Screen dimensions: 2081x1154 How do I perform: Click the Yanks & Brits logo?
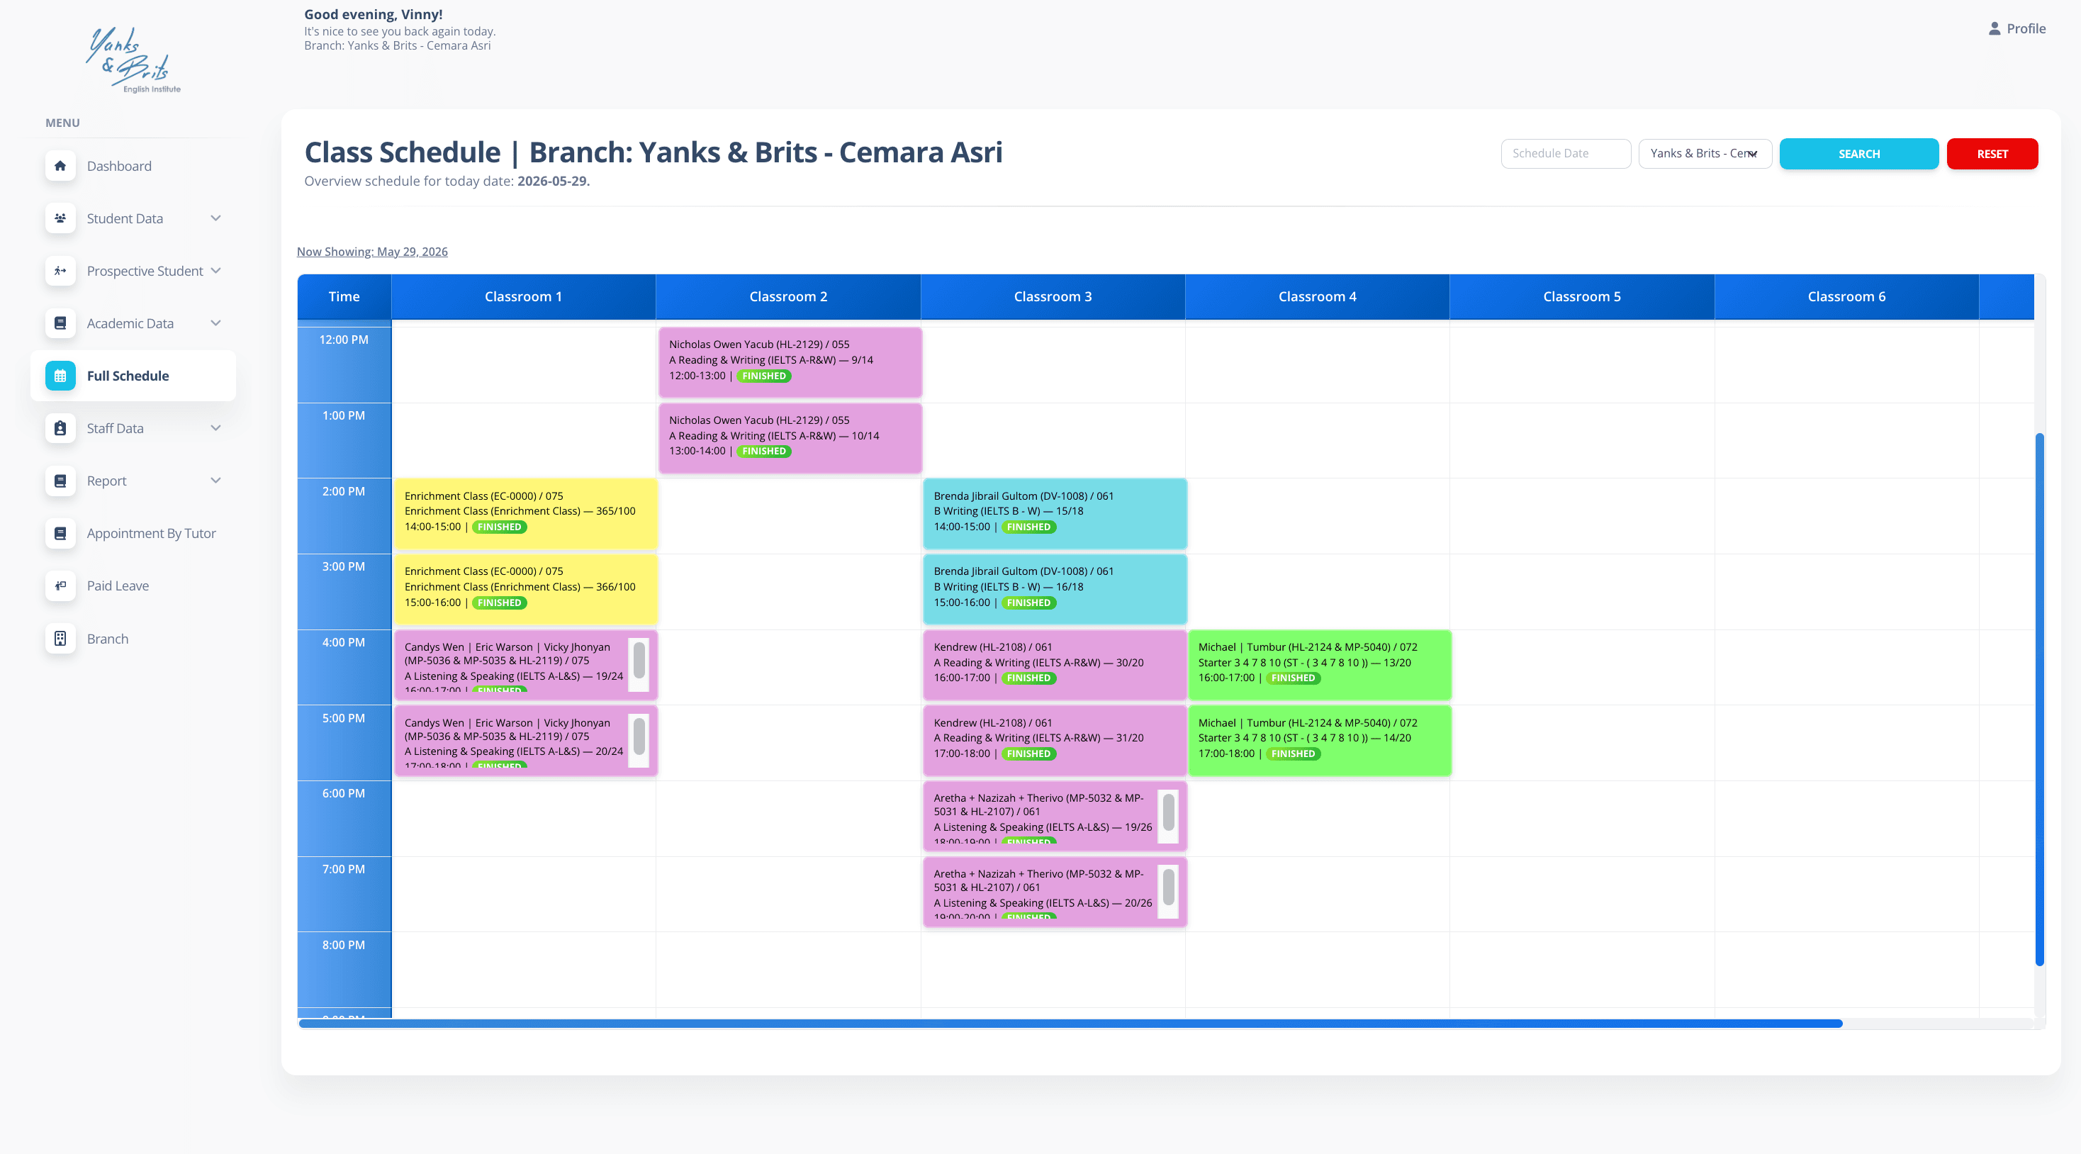click(133, 61)
